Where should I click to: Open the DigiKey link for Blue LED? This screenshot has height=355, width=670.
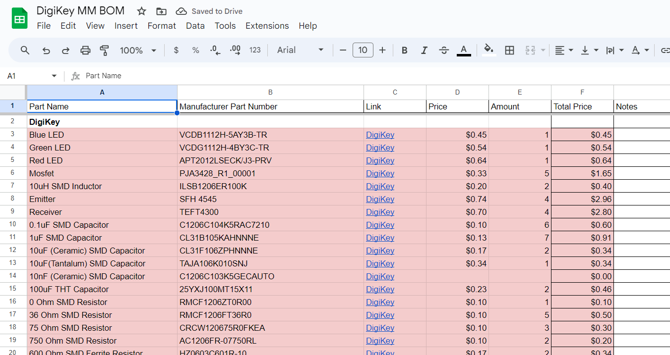point(380,135)
